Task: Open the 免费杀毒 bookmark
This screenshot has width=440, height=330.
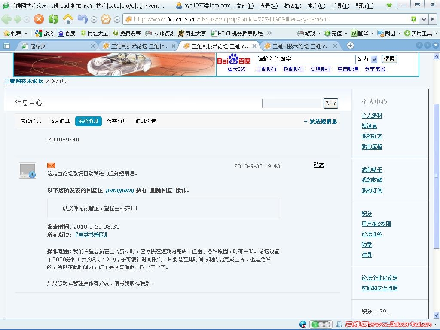Action: (x=127, y=34)
